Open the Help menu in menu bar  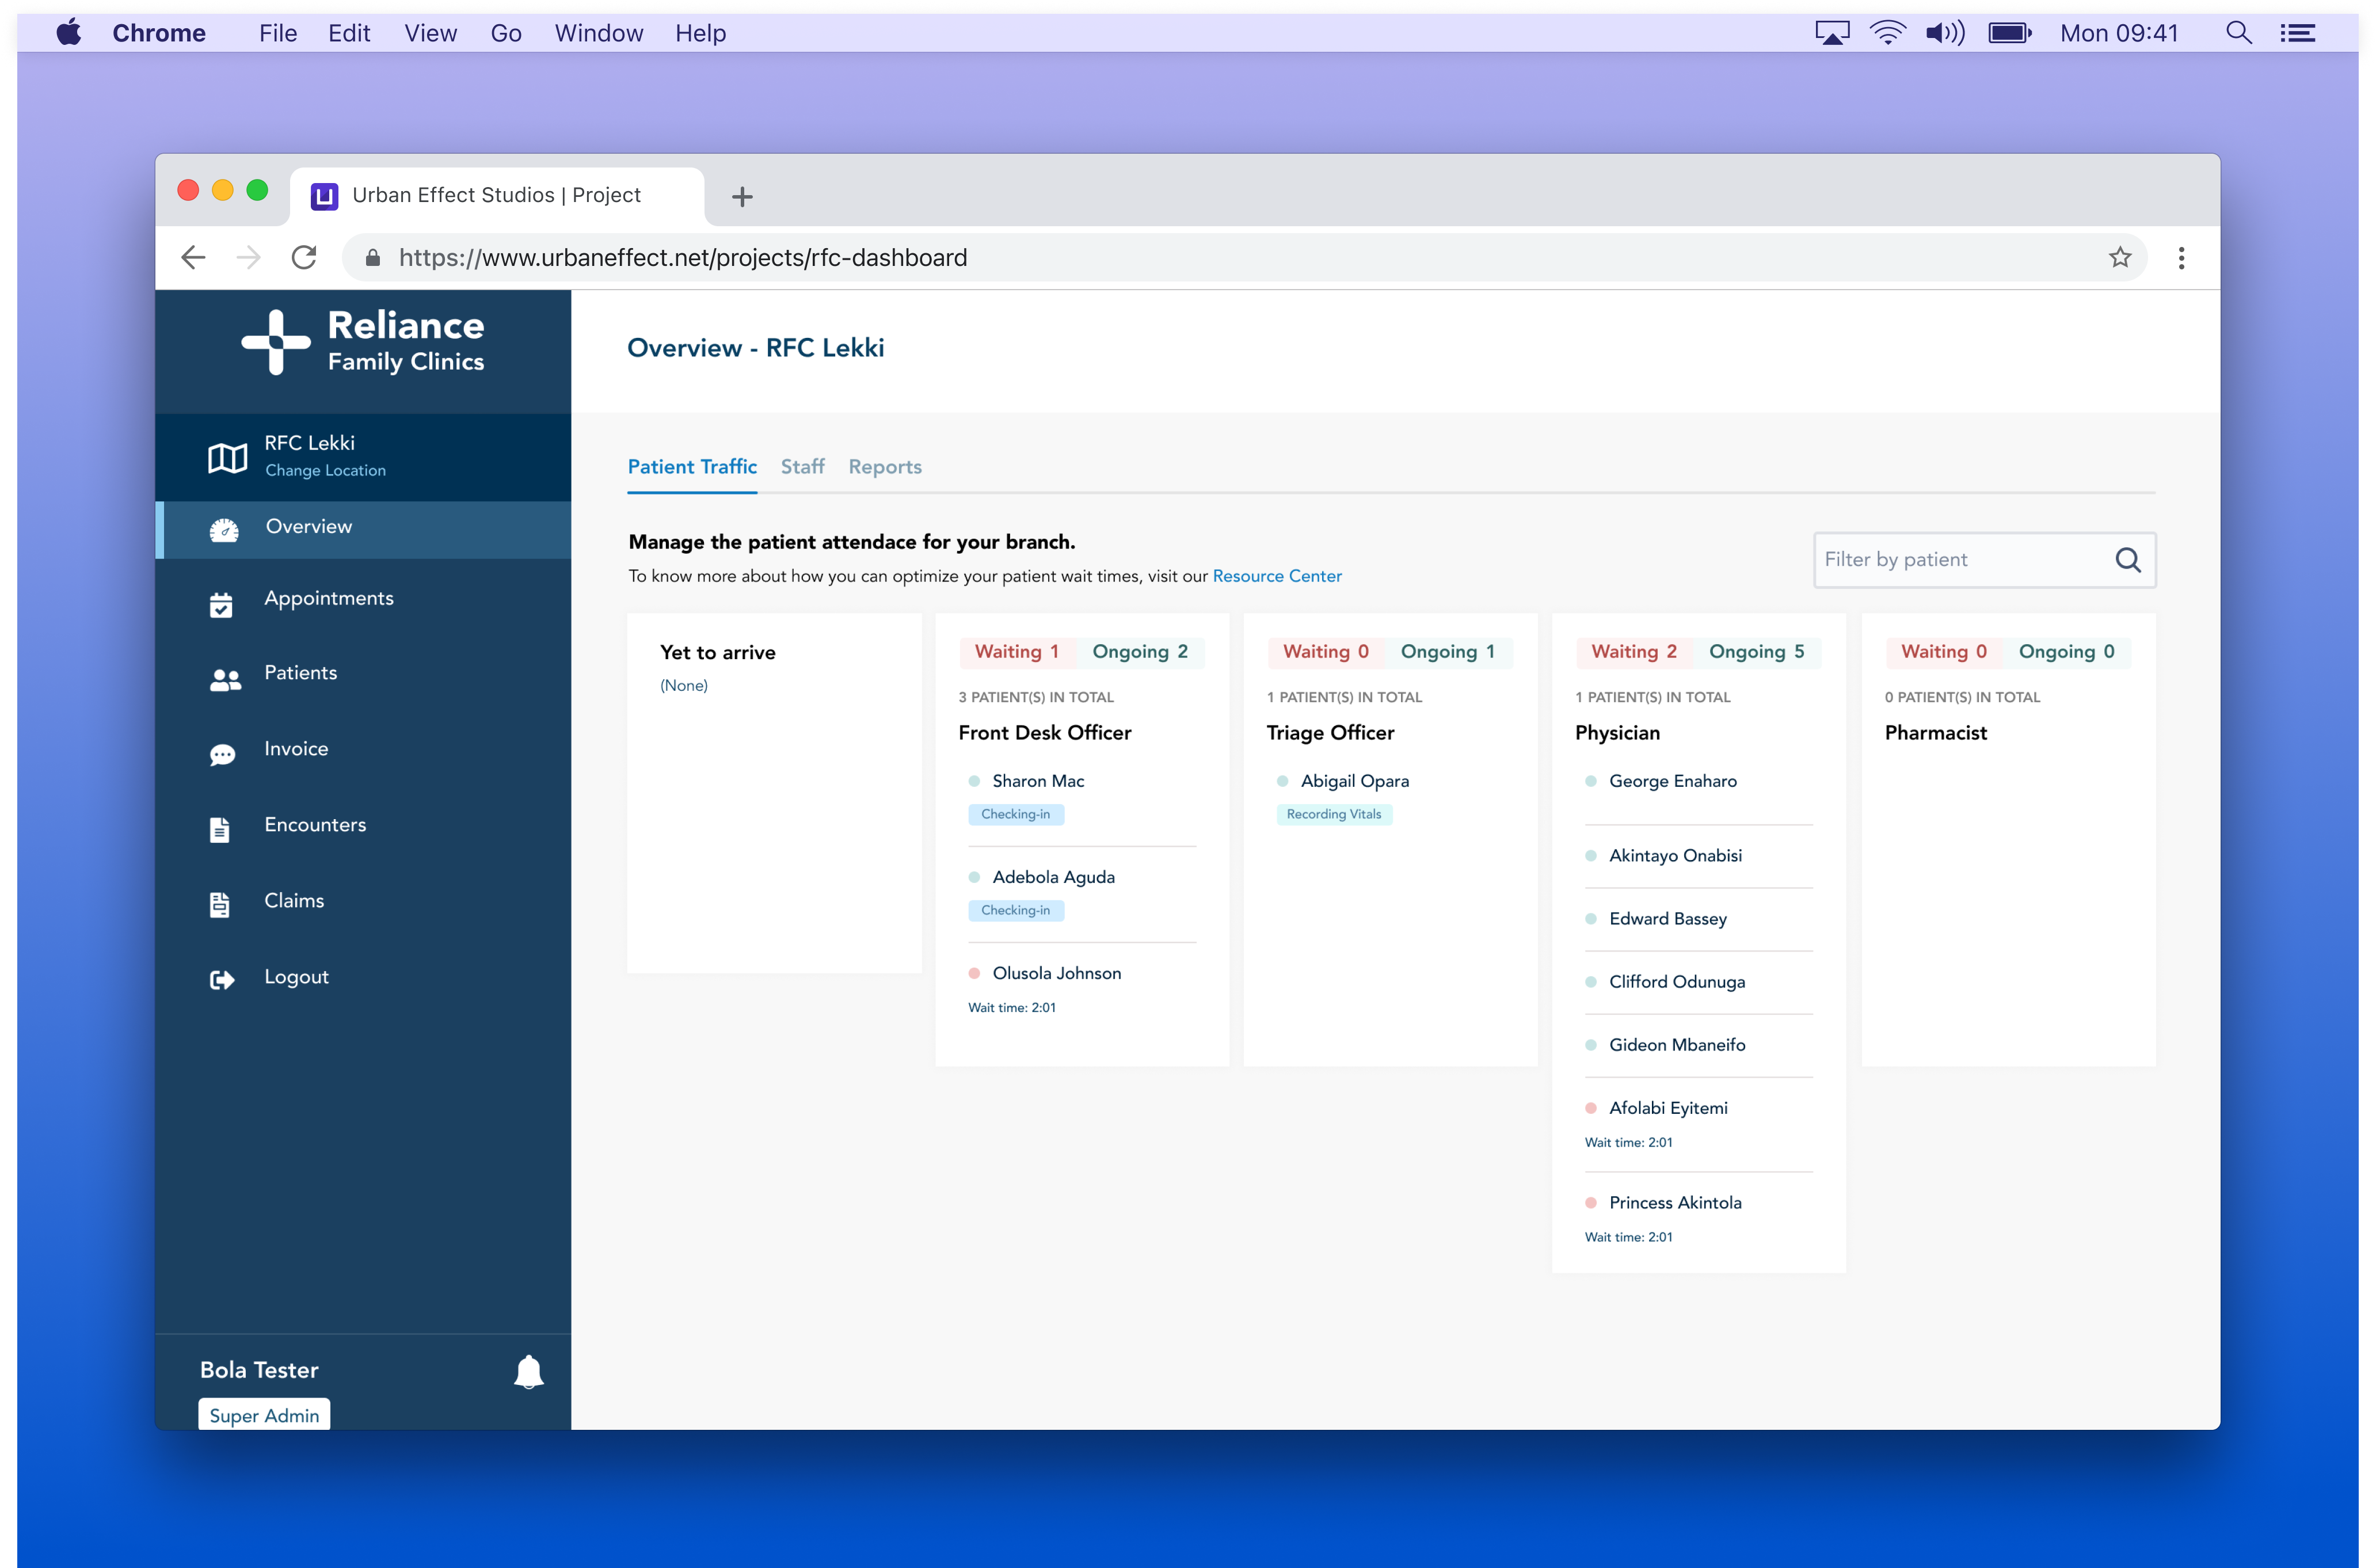pos(700,33)
